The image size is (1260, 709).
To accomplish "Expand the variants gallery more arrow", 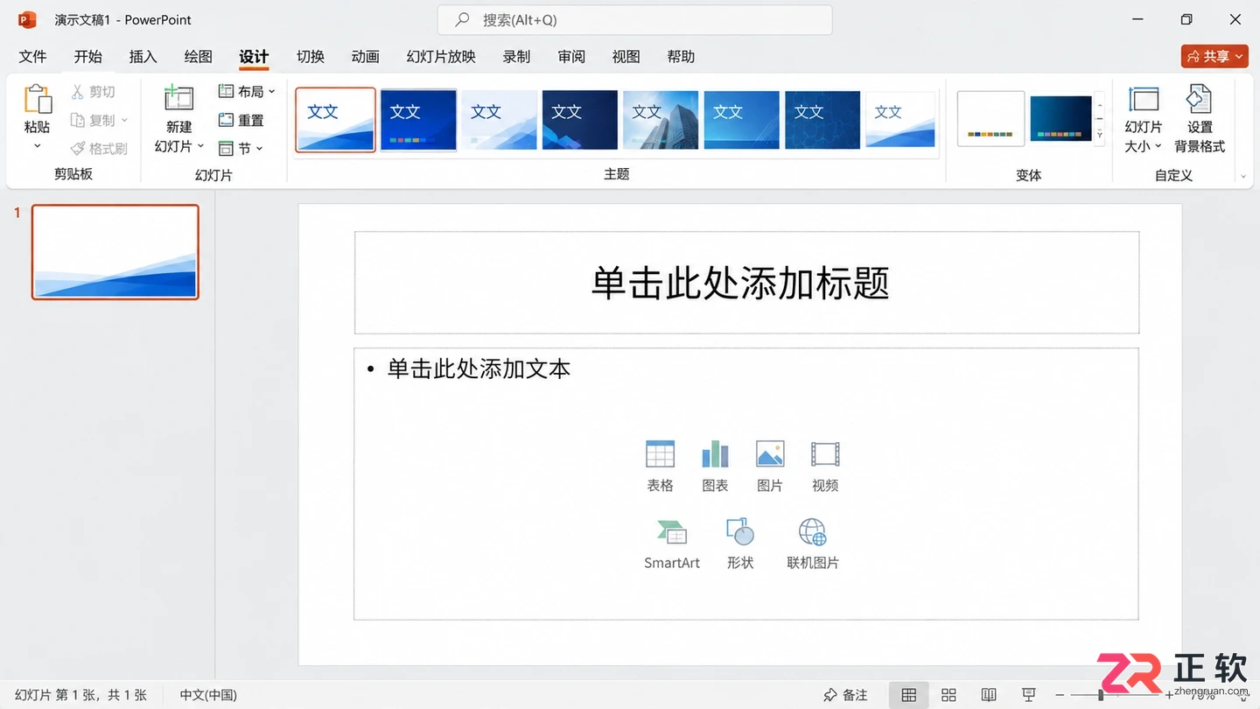I will point(1100,136).
